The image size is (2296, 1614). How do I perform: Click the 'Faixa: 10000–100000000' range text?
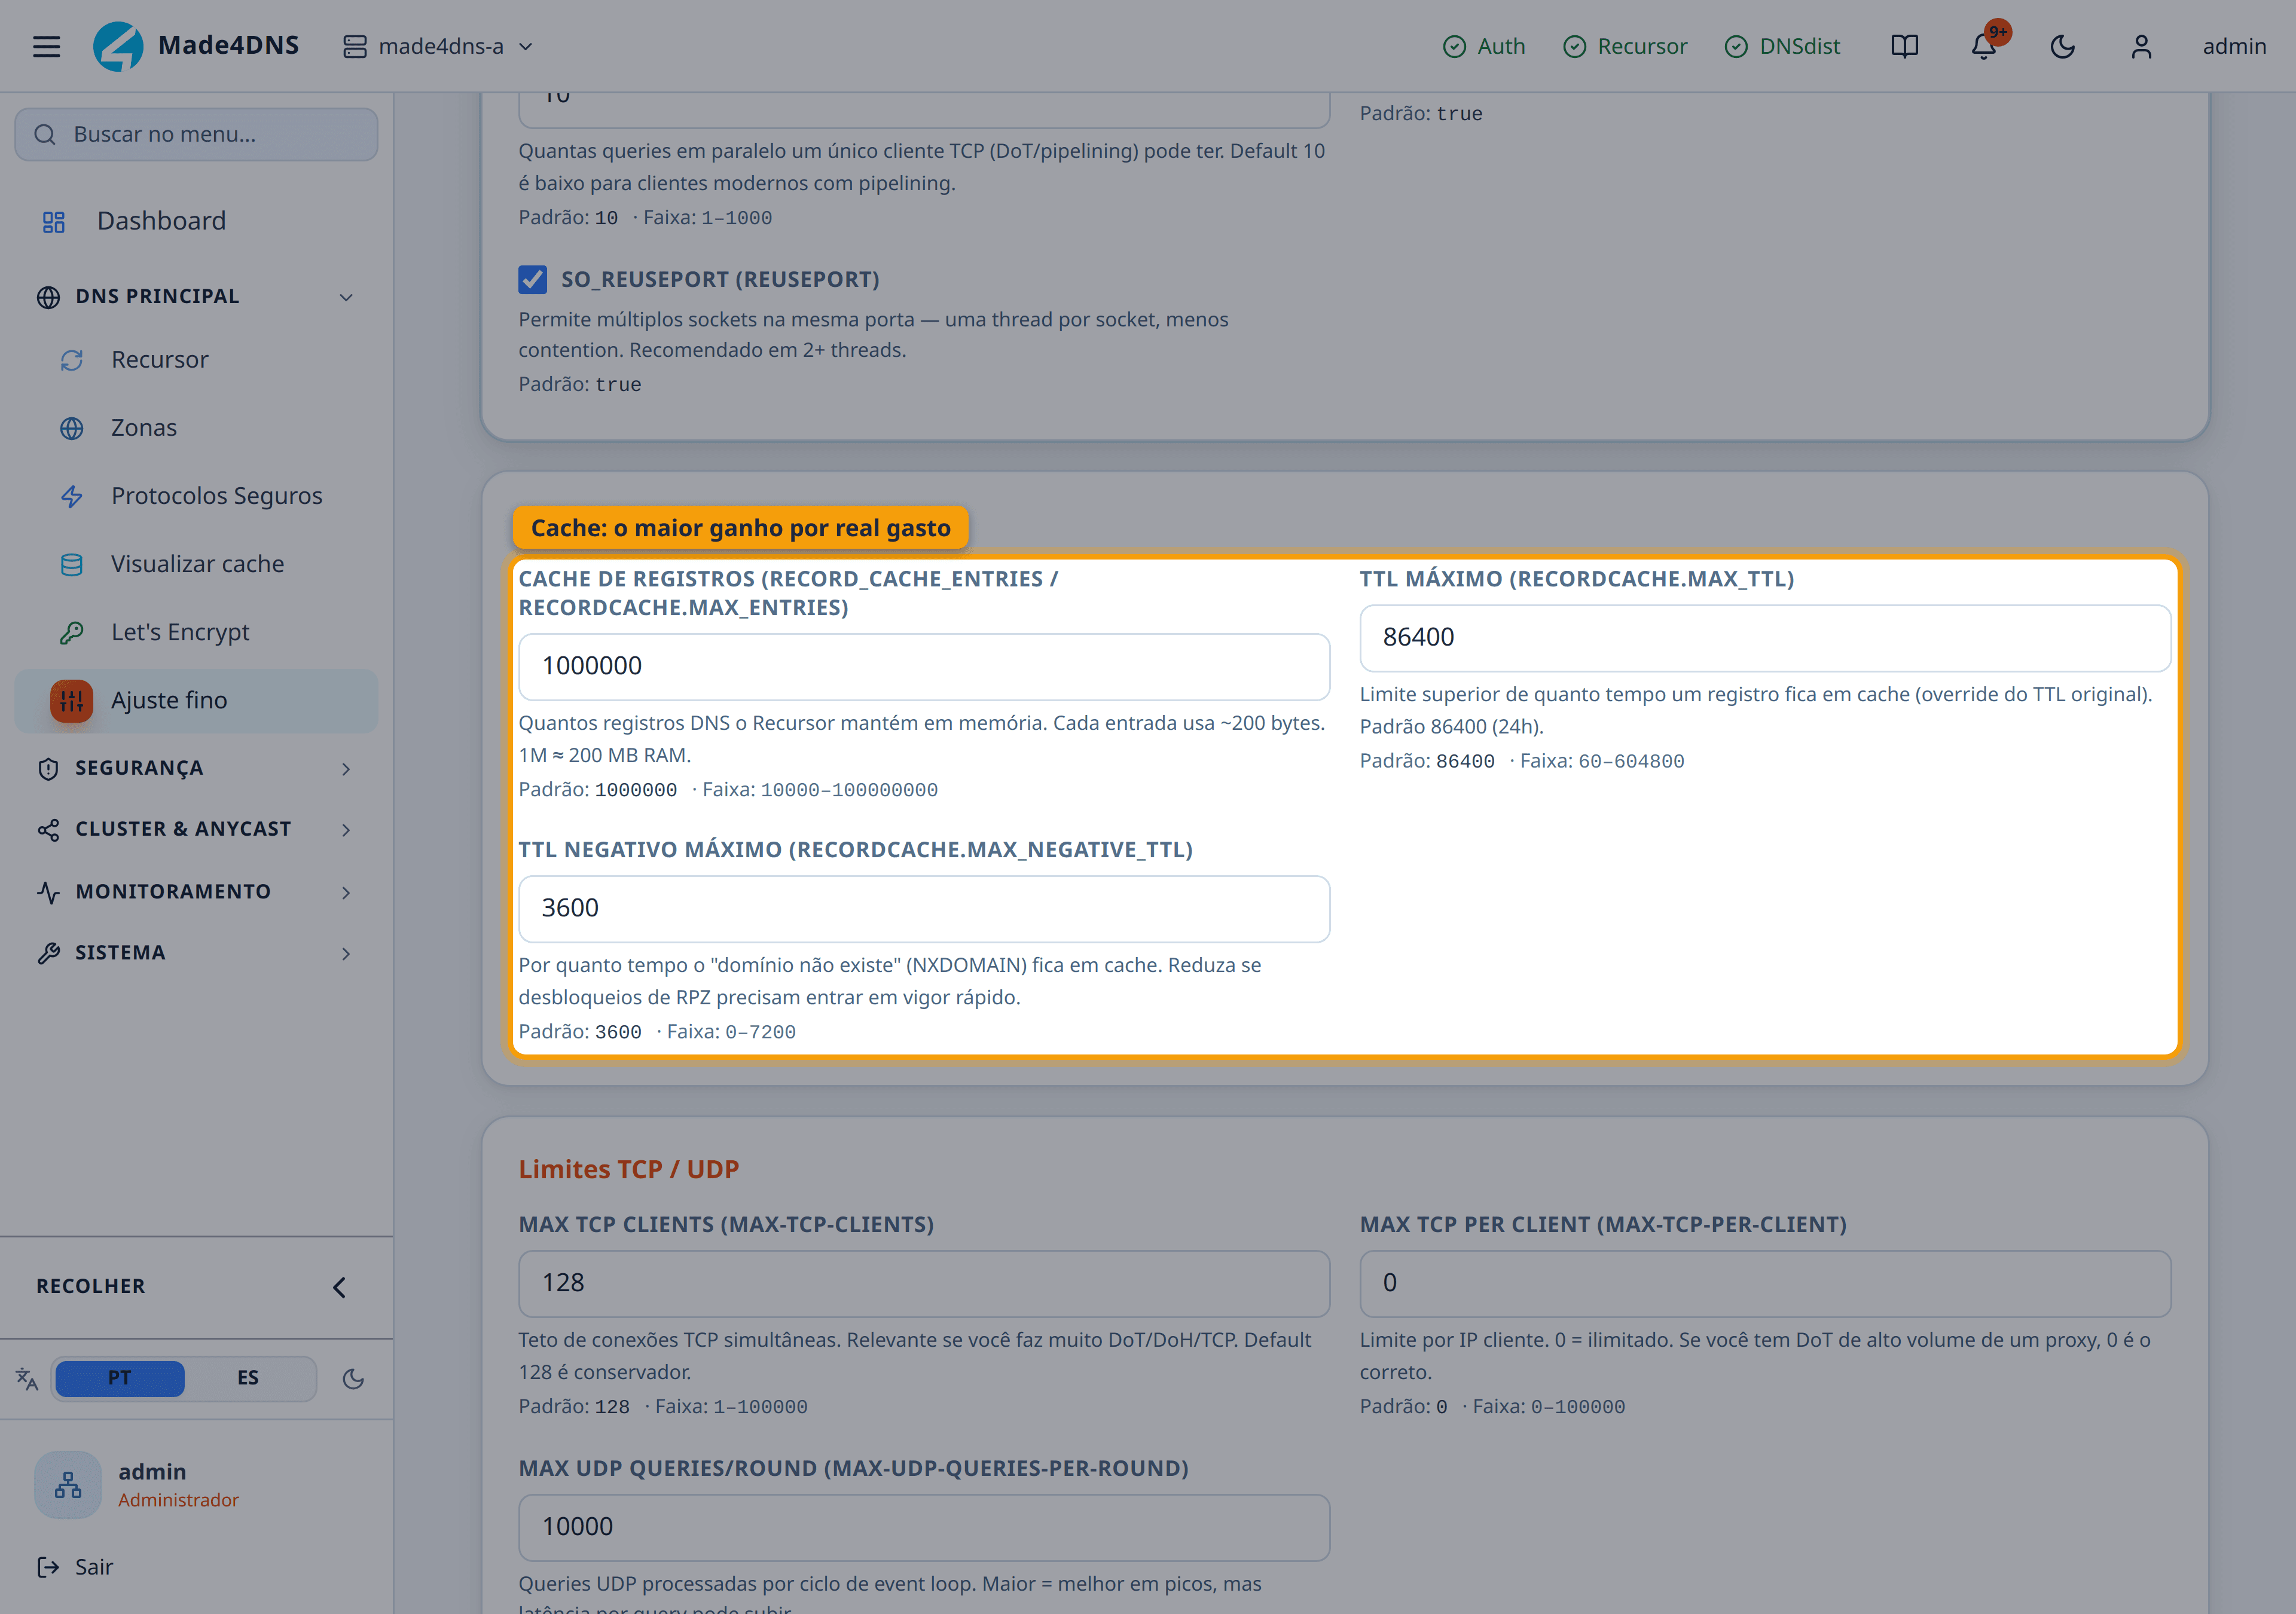pos(820,790)
